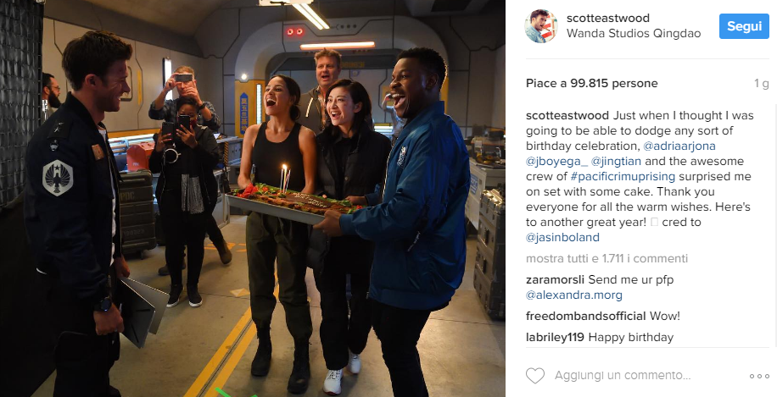
Task: Open @adriaarjona mentioned profile
Action: pyautogui.click(x=679, y=146)
